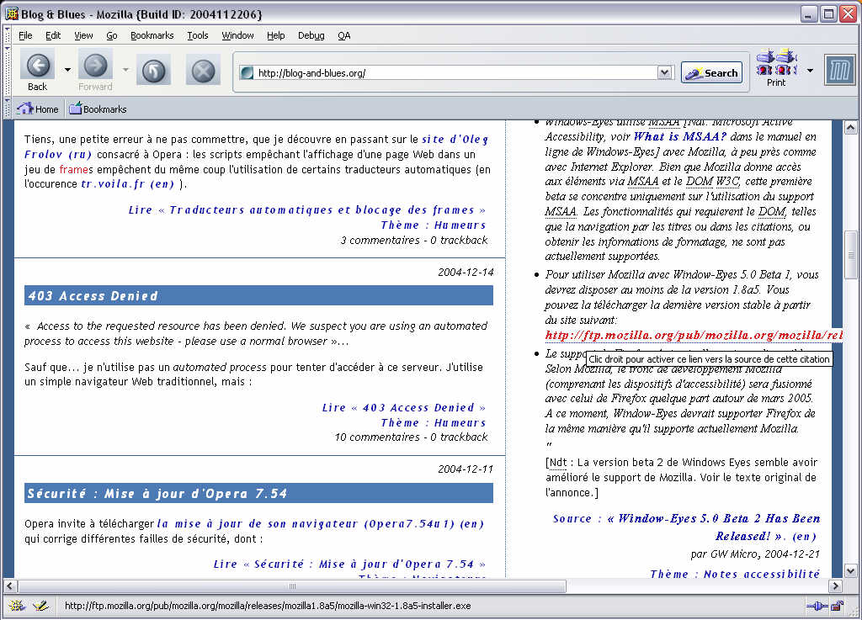Image resolution: width=862 pixels, height=620 pixels.
Task: Go back with the Back button
Action: coord(37,71)
